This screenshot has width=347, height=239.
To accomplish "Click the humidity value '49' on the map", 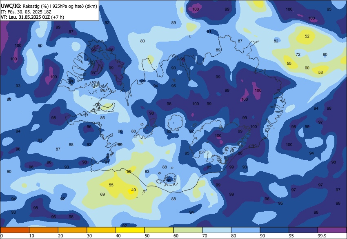I will coord(133,190).
